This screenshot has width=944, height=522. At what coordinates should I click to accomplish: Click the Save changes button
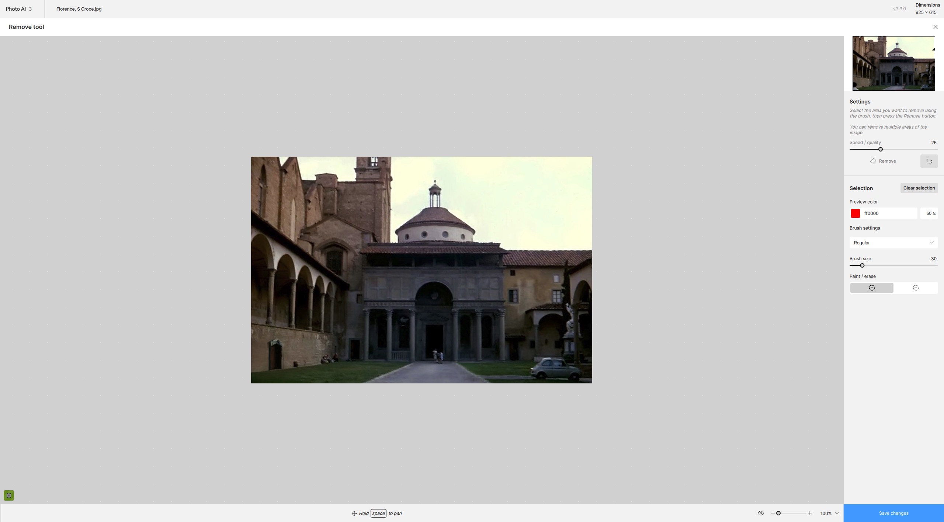click(893, 513)
